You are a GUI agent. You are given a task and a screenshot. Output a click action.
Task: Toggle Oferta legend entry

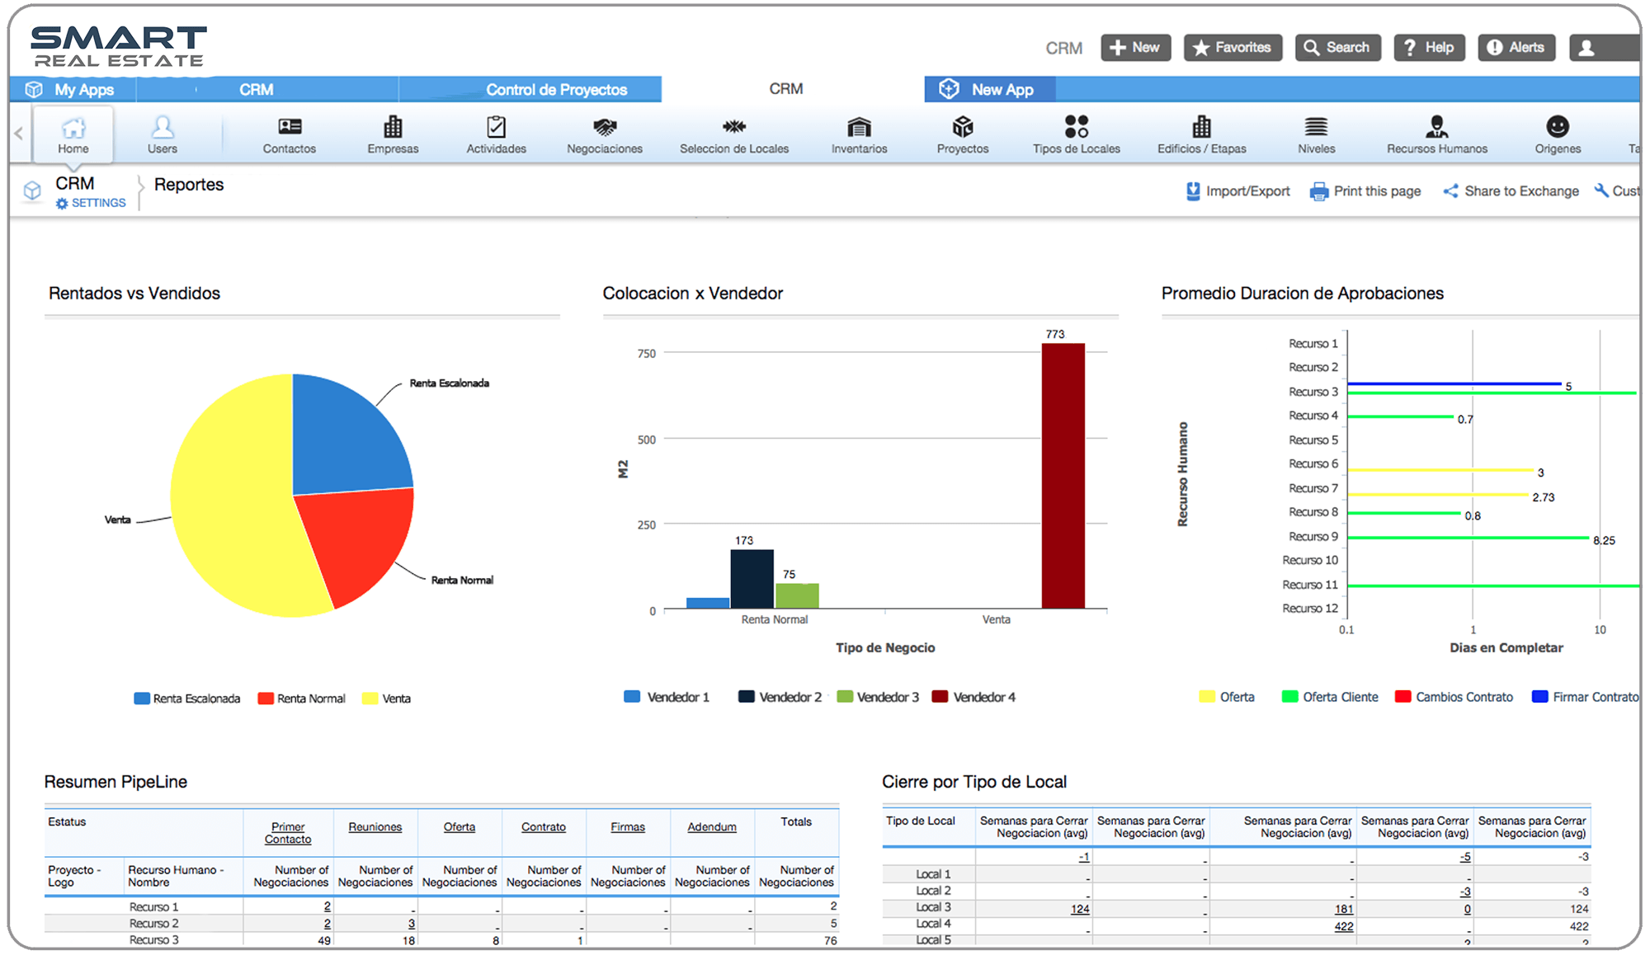point(1227,697)
